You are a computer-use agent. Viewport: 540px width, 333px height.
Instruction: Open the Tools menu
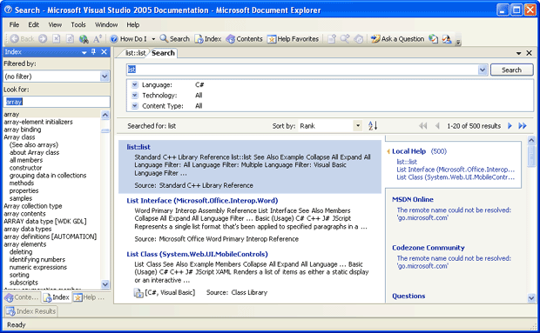pos(78,24)
